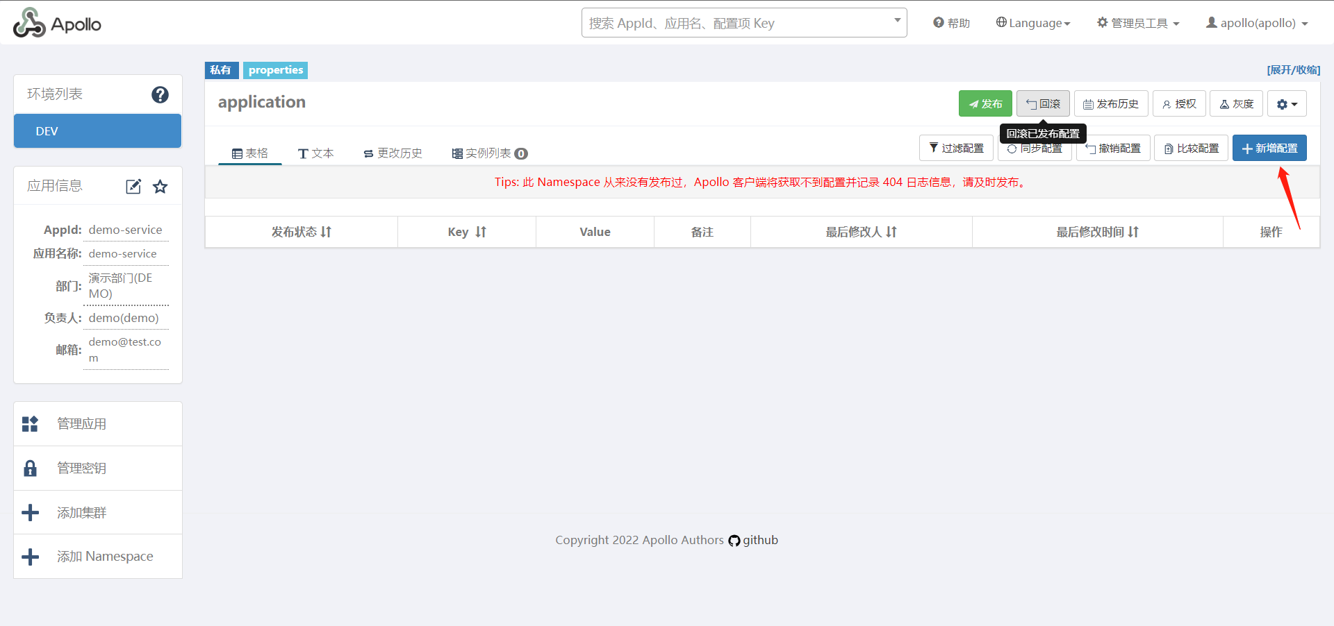The height and width of the screenshot is (626, 1334).
Task: Expand the Language dropdown
Action: [x=1033, y=23]
